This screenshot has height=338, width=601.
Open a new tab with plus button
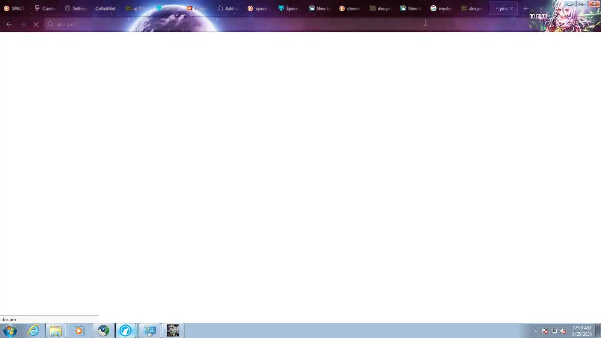tap(525, 8)
